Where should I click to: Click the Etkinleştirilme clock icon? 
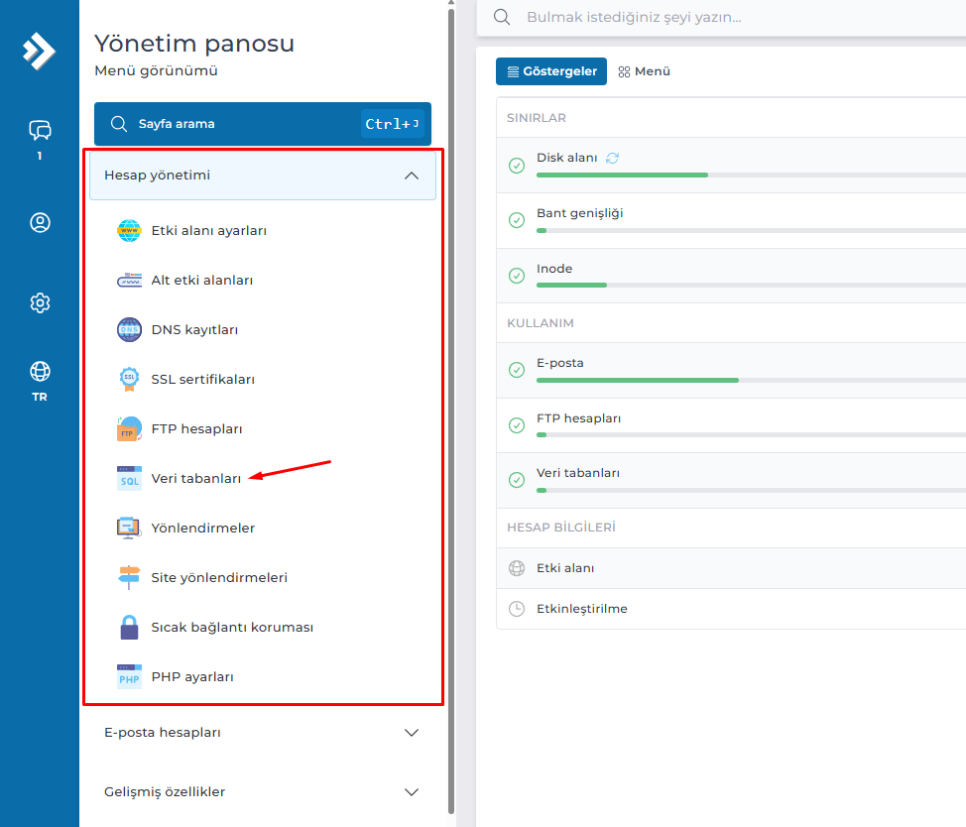[x=517, y=609]
